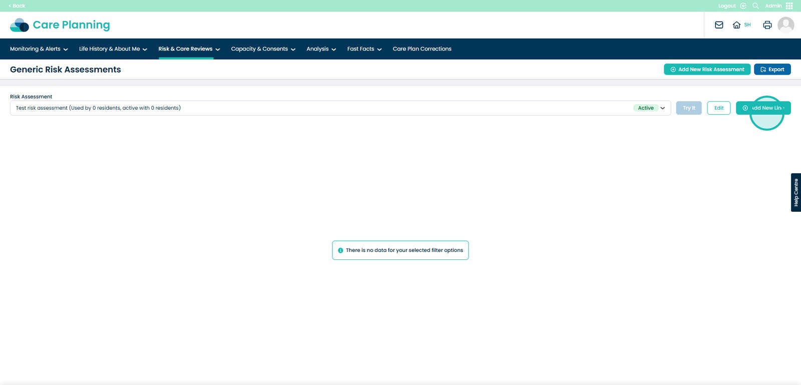Open the mail envelope icon
Image resolution: width=801 pixels, height=385 pixels.
click(x=719, y=25)
